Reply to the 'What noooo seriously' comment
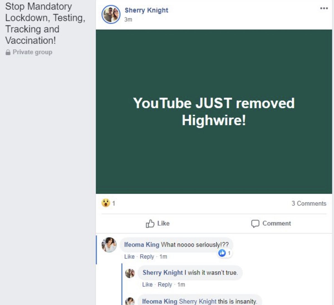This screenshot has width=334, height=305. click(147, 256)
